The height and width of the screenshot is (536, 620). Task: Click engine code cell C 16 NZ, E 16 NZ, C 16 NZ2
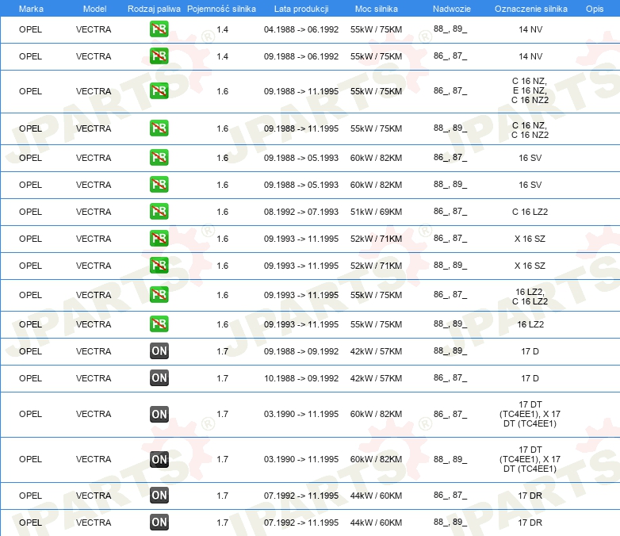point(530,90)
